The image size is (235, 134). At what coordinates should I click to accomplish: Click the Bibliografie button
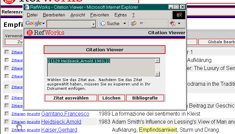[x=145, y=98]
